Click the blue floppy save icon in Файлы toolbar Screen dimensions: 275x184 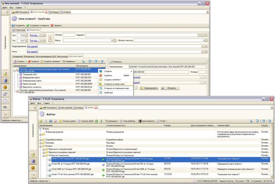pyautogui.click(x=51, y=121)
